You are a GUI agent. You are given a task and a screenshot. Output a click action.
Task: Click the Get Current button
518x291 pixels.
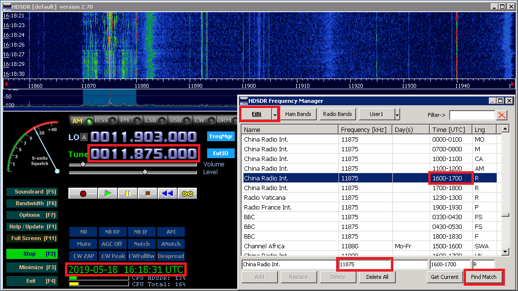444,277
